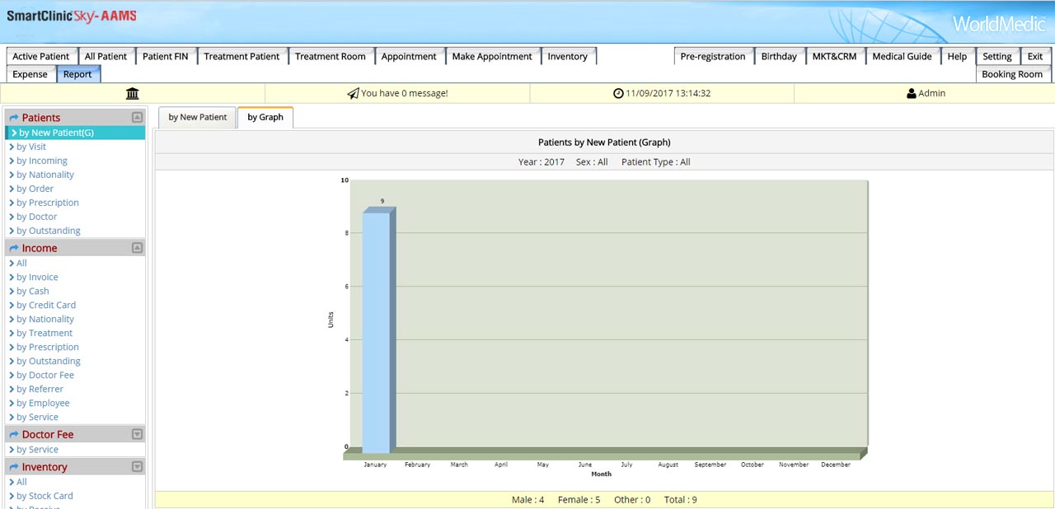
Task: Click the Patients section arrow icon
Action: click(14, 118)
